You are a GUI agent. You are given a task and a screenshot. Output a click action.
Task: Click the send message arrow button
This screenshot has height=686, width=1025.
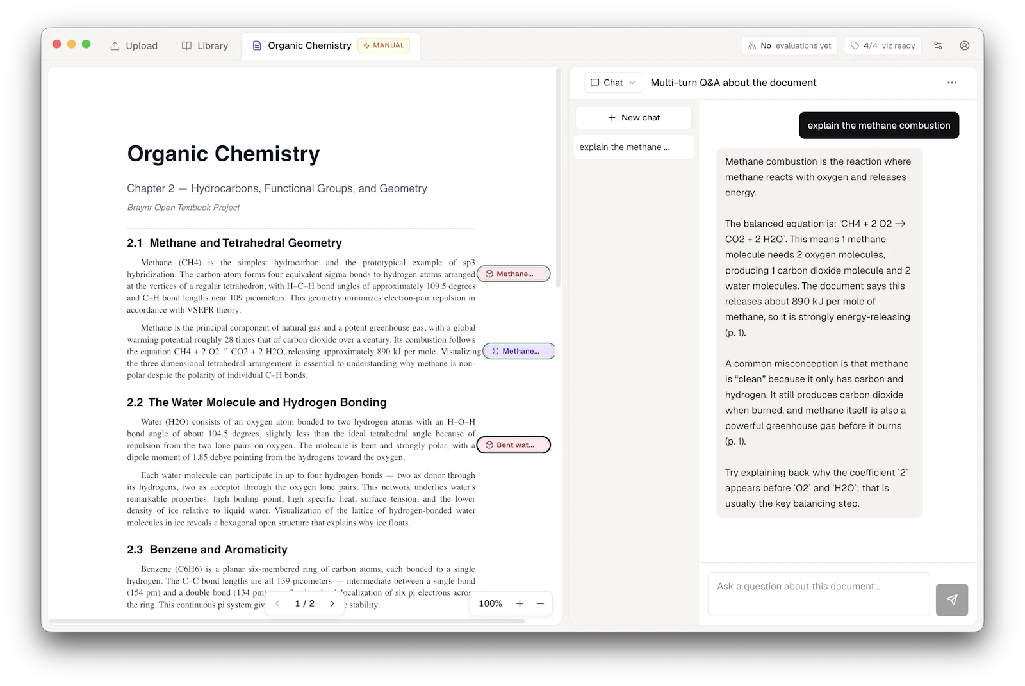coord(951,600)
